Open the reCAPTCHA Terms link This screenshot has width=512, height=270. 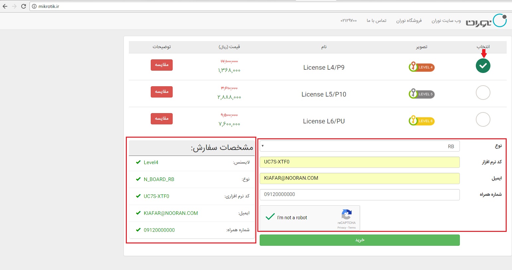click(352, 228)
